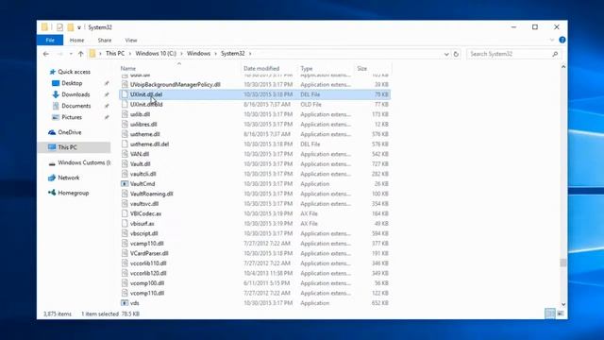
Task: Select Windows breadcrumb segment
Action: tap(198, 54)
